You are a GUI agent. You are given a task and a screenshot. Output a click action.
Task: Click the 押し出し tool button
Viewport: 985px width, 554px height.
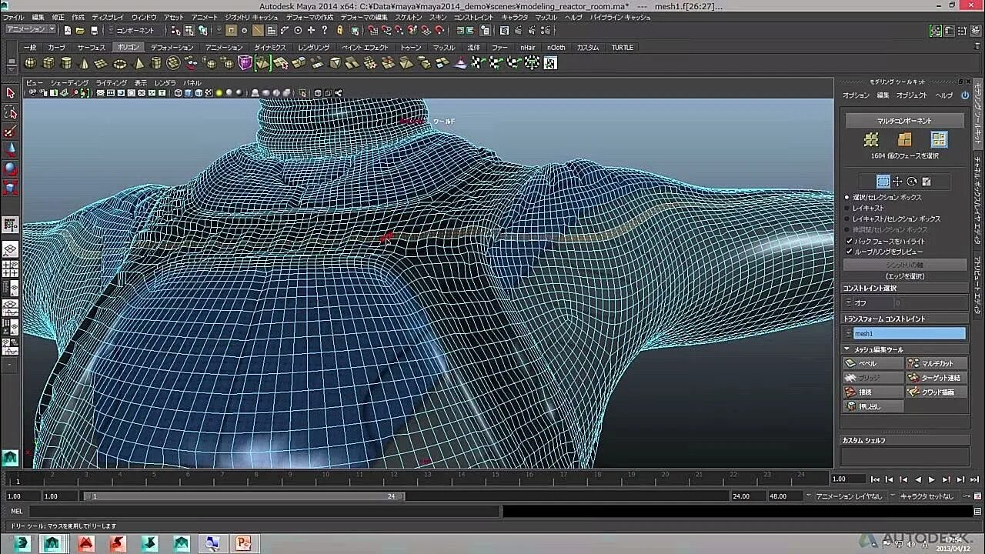click(873, 406)
